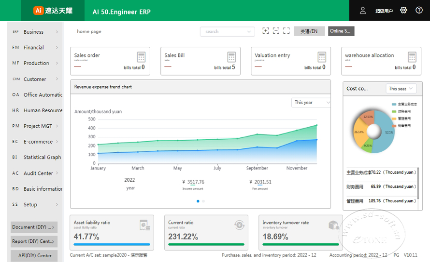Open the Report (DIY) Center button
The image size is (430, 265).
point(34,241)
